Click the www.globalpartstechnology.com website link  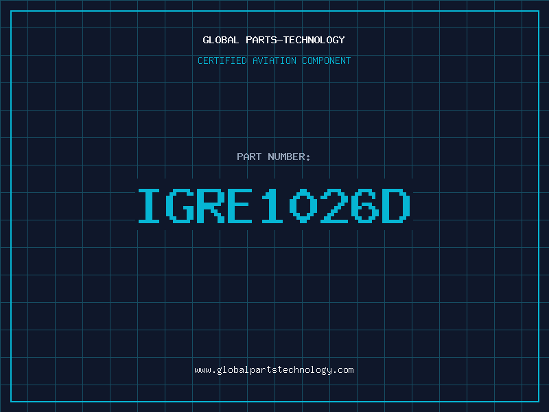tap(274, 370)
